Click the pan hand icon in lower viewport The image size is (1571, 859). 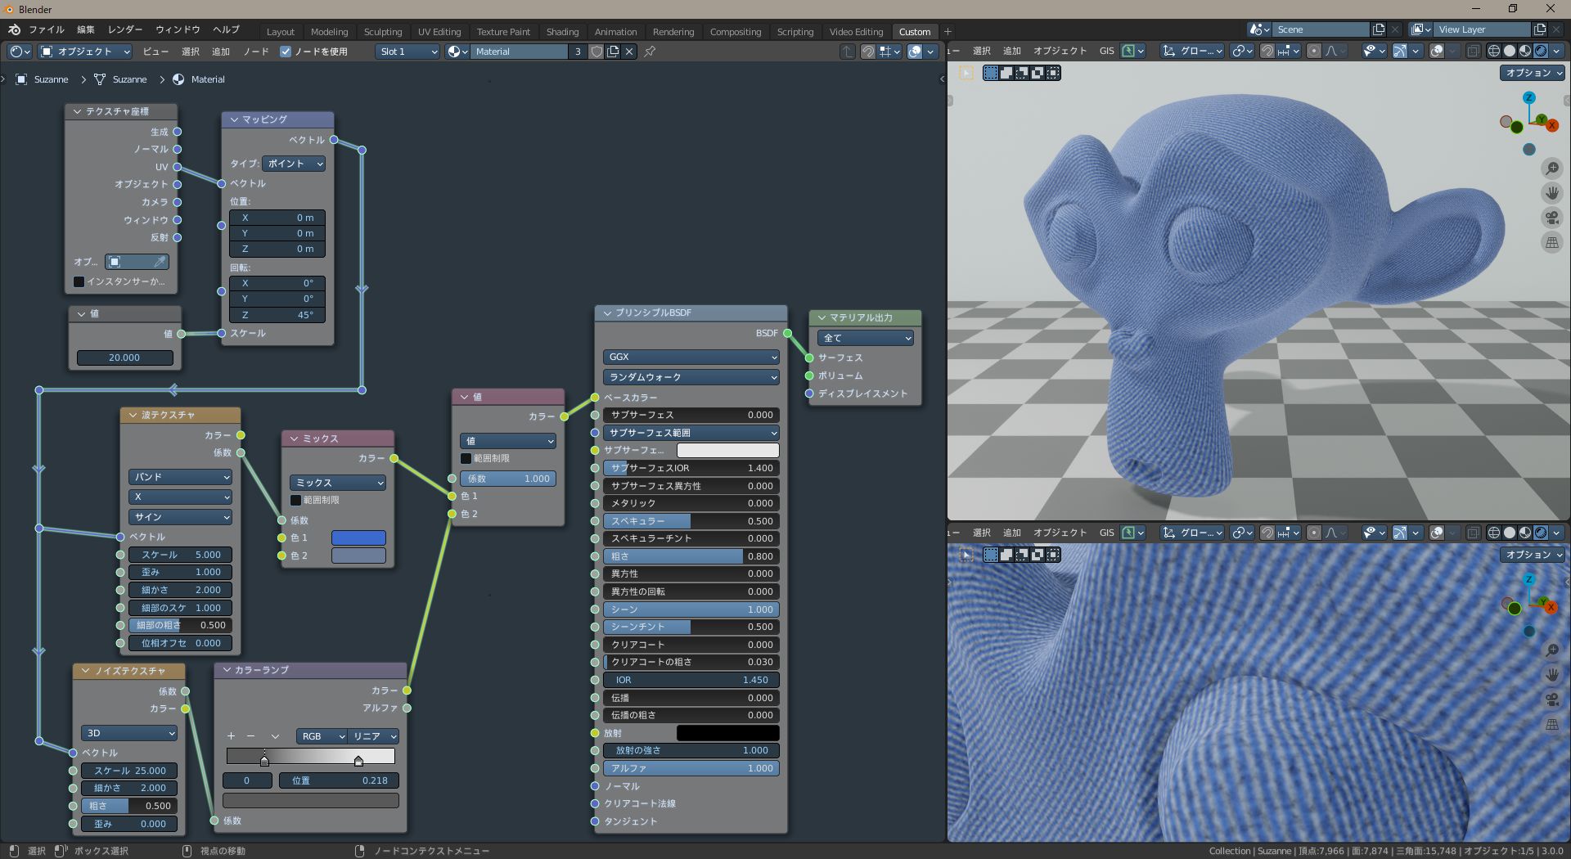click(1551, 675)
